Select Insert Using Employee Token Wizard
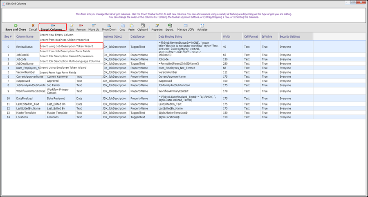This screenshot has width=368, height=197. 63,67
